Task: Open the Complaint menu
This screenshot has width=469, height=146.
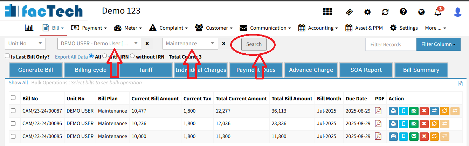Action: point(168,28)
